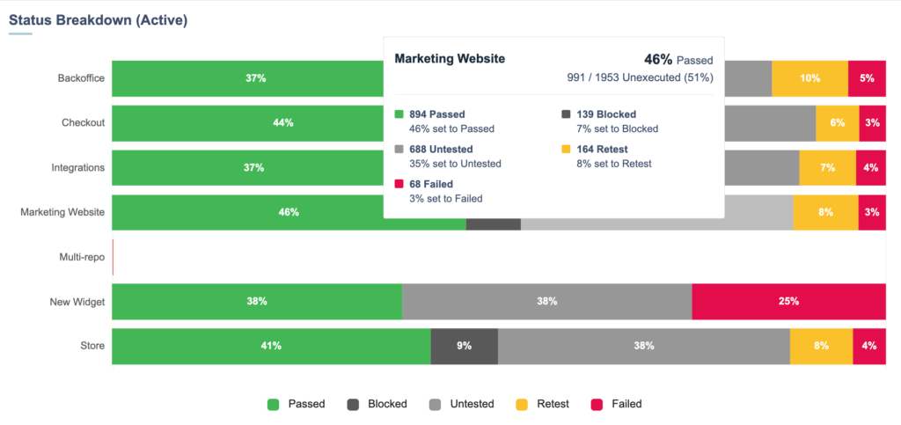This screenshot has height=425, width=901.
Task: Toggle the Retest legend swatch
Action: coord(522,405)
